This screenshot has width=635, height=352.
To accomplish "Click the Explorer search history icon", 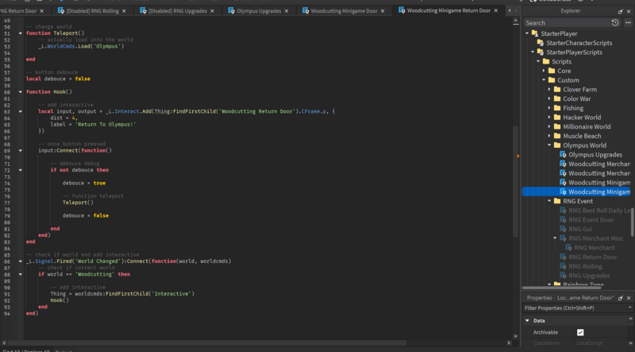I will tap(615, 23).
